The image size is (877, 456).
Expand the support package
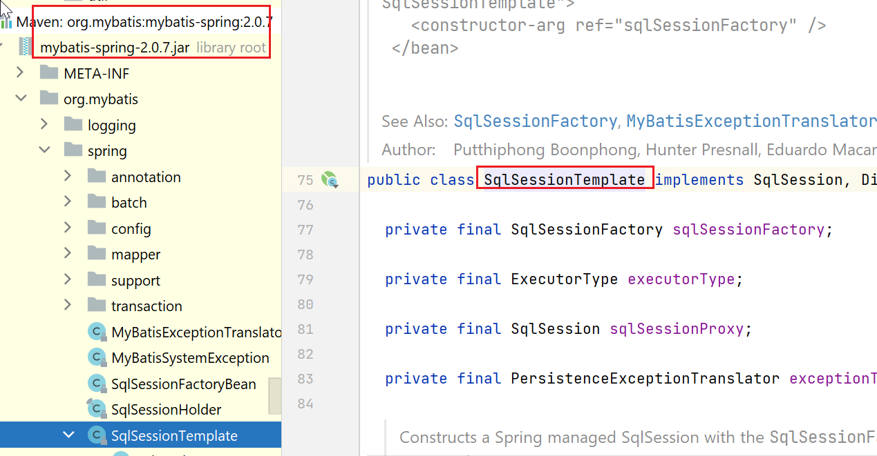tap(68, 279)
